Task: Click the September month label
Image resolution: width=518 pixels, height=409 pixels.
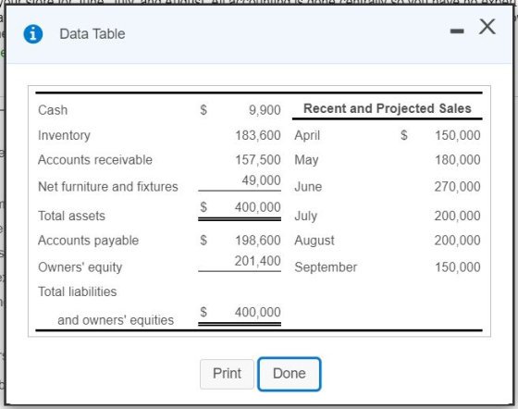Action: click(x=326, y=267)
